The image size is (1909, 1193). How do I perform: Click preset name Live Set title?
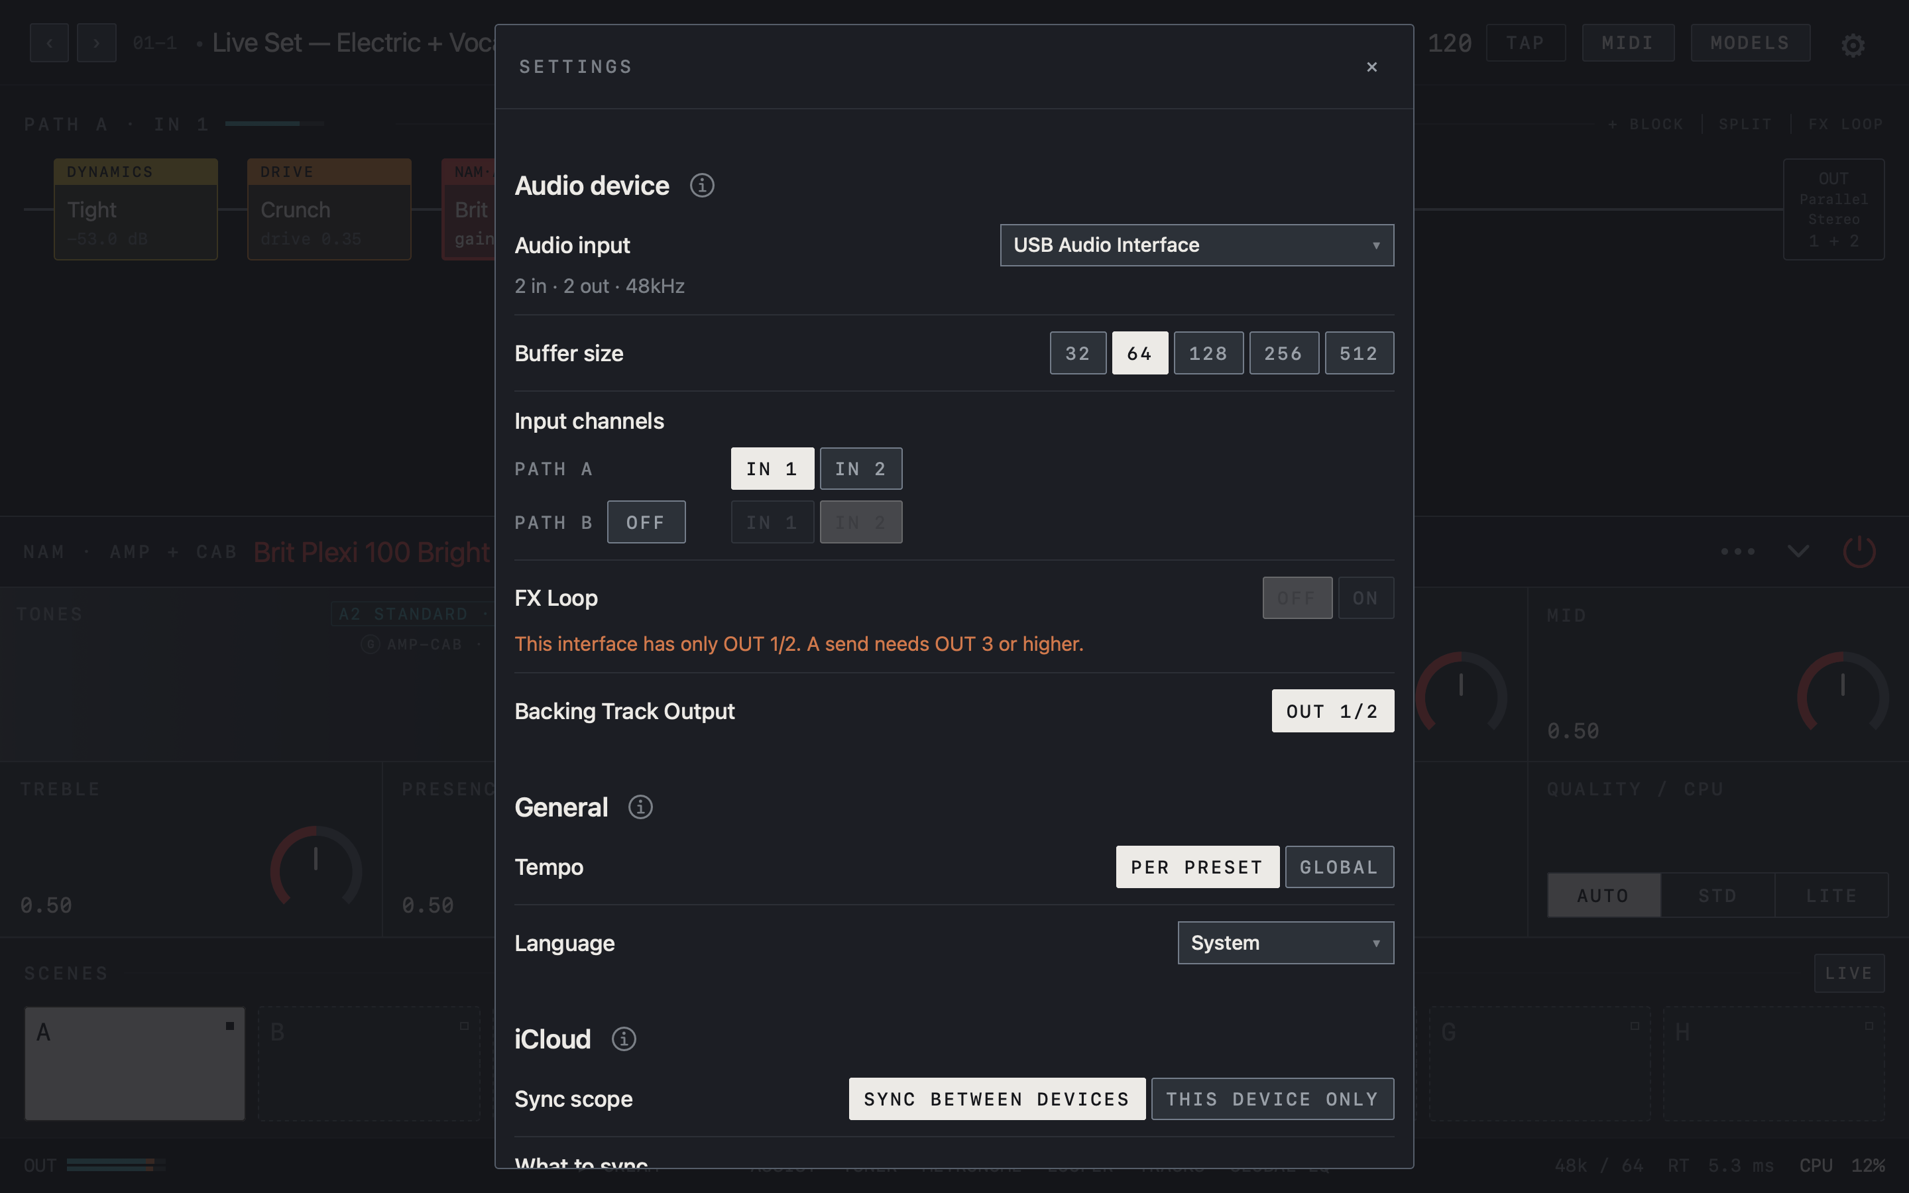pyautogui.click(x=353, y=42)
